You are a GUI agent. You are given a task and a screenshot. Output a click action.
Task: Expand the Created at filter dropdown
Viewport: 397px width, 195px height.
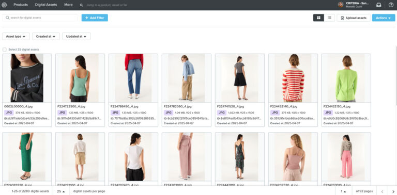[46, 37]
